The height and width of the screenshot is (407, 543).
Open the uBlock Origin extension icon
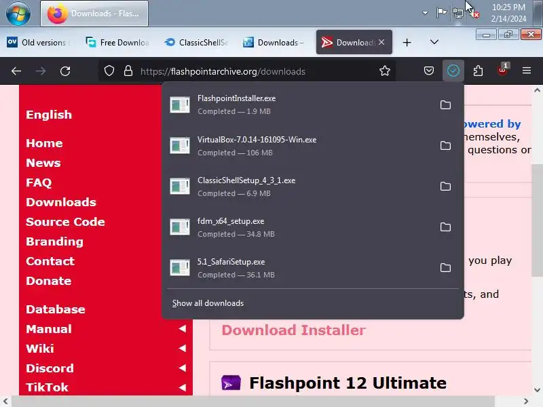502,71
